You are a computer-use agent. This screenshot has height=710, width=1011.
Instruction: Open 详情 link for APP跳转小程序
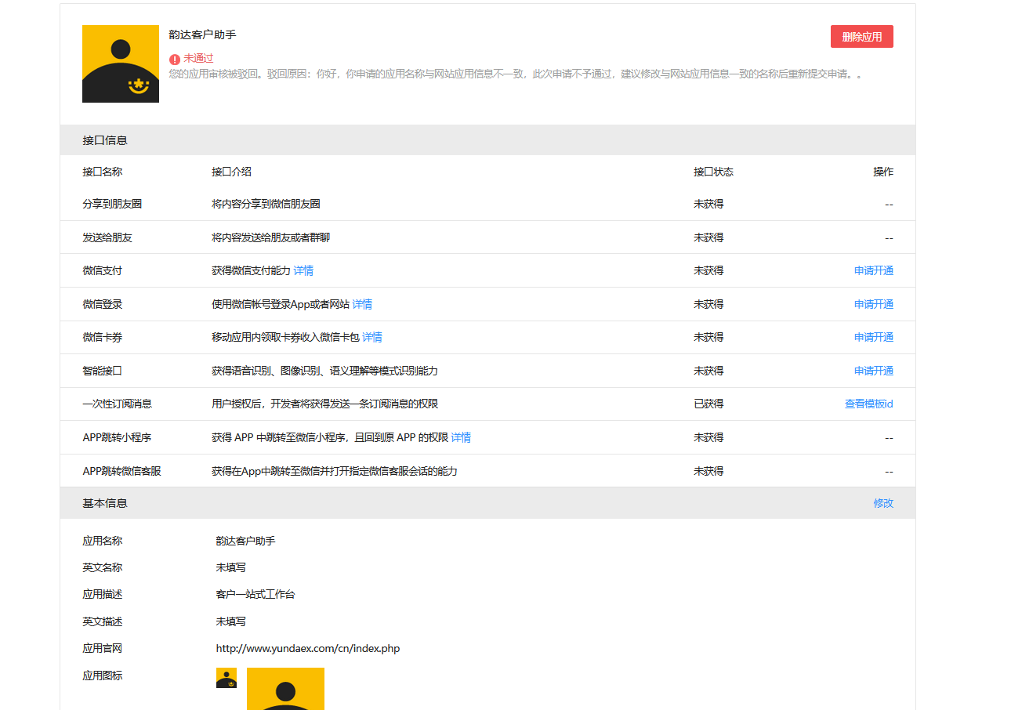pyautogui.click(x=461, y=437)
